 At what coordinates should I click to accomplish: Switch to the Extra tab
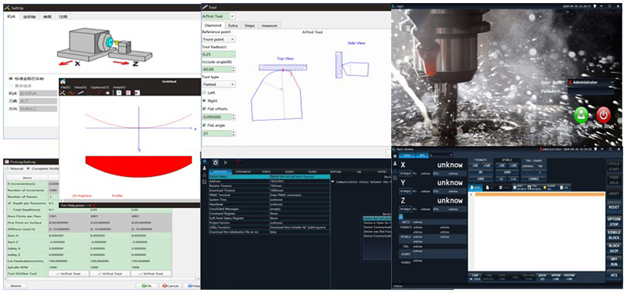click(233, 26)
